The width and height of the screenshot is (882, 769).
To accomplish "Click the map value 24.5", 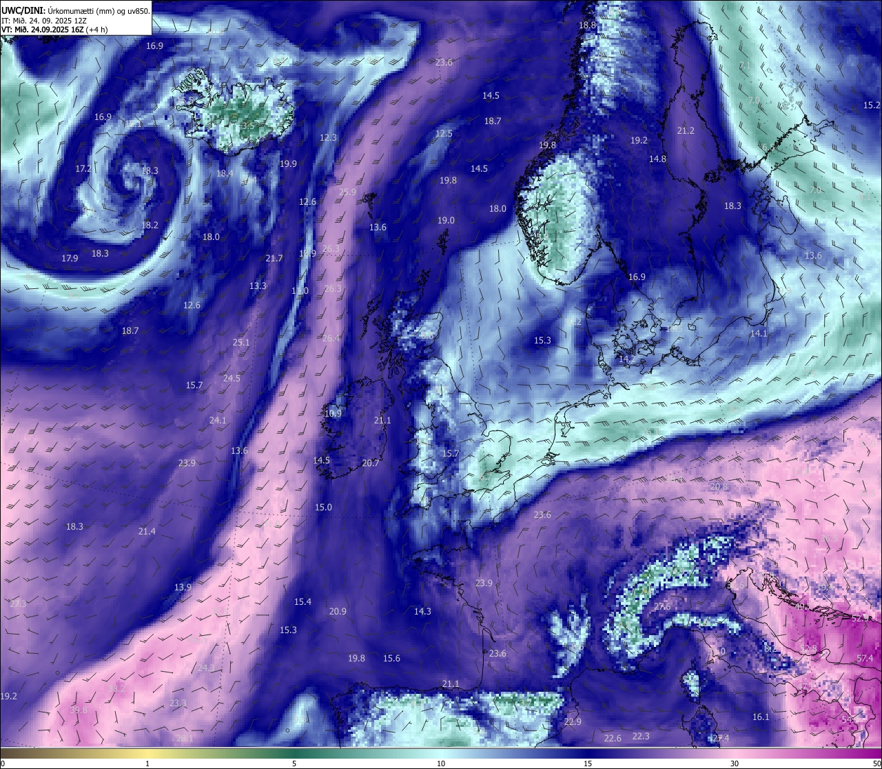I will pyautogui.click(x=232, y=378).
